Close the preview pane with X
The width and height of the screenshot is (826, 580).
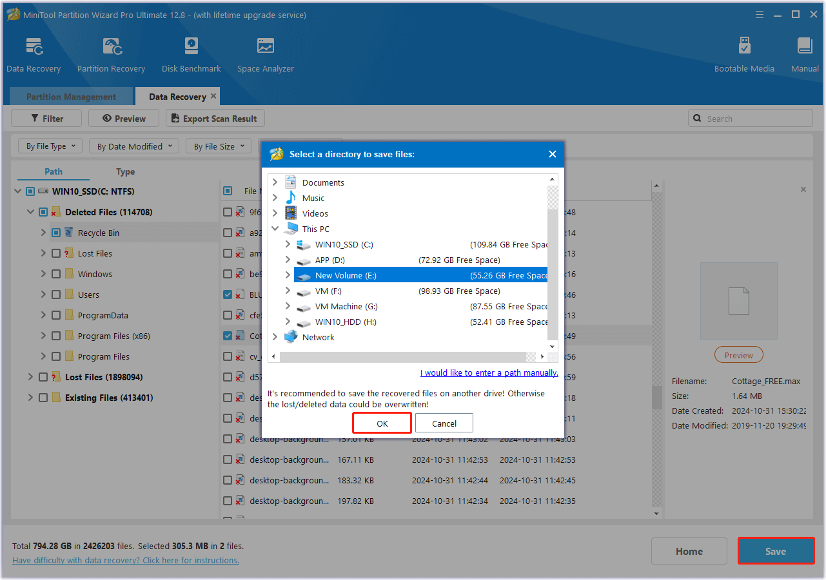pyautogui.click(x=803, y=189)
